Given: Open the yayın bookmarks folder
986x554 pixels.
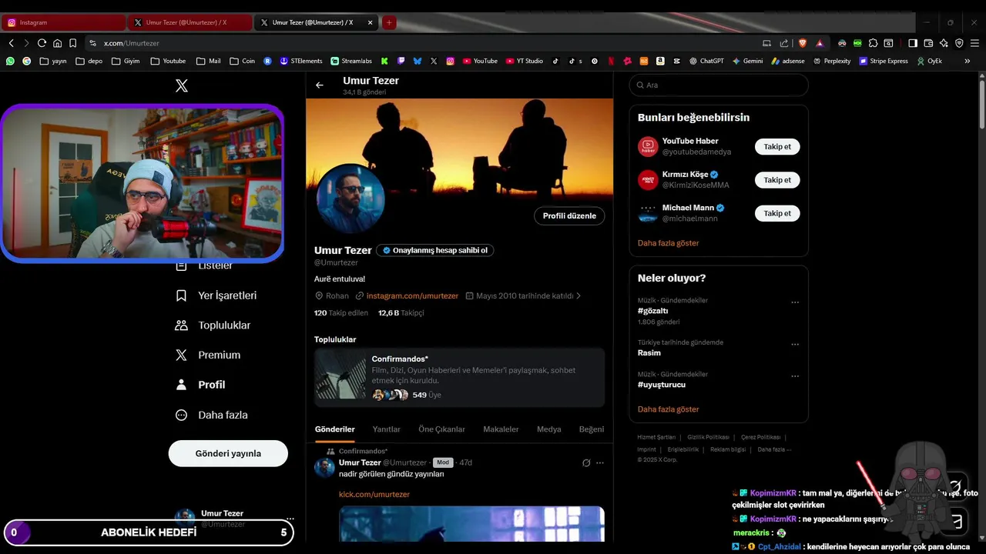Looking at the screenshot, I should [53, 61].
